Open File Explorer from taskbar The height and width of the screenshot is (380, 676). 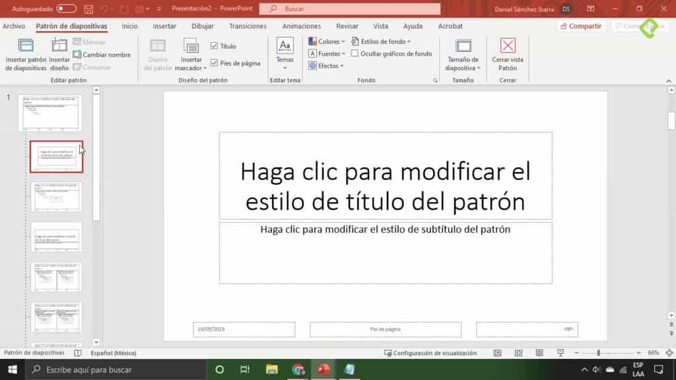[x=271, y=369]
